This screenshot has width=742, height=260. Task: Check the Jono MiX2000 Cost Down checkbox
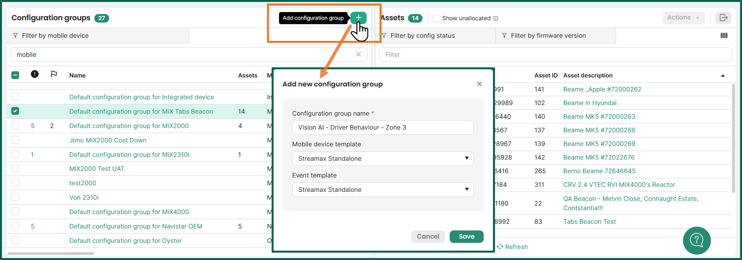15,140
